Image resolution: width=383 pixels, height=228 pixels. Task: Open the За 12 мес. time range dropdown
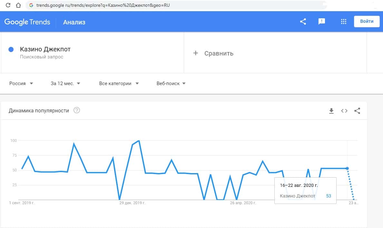point(65,83)
